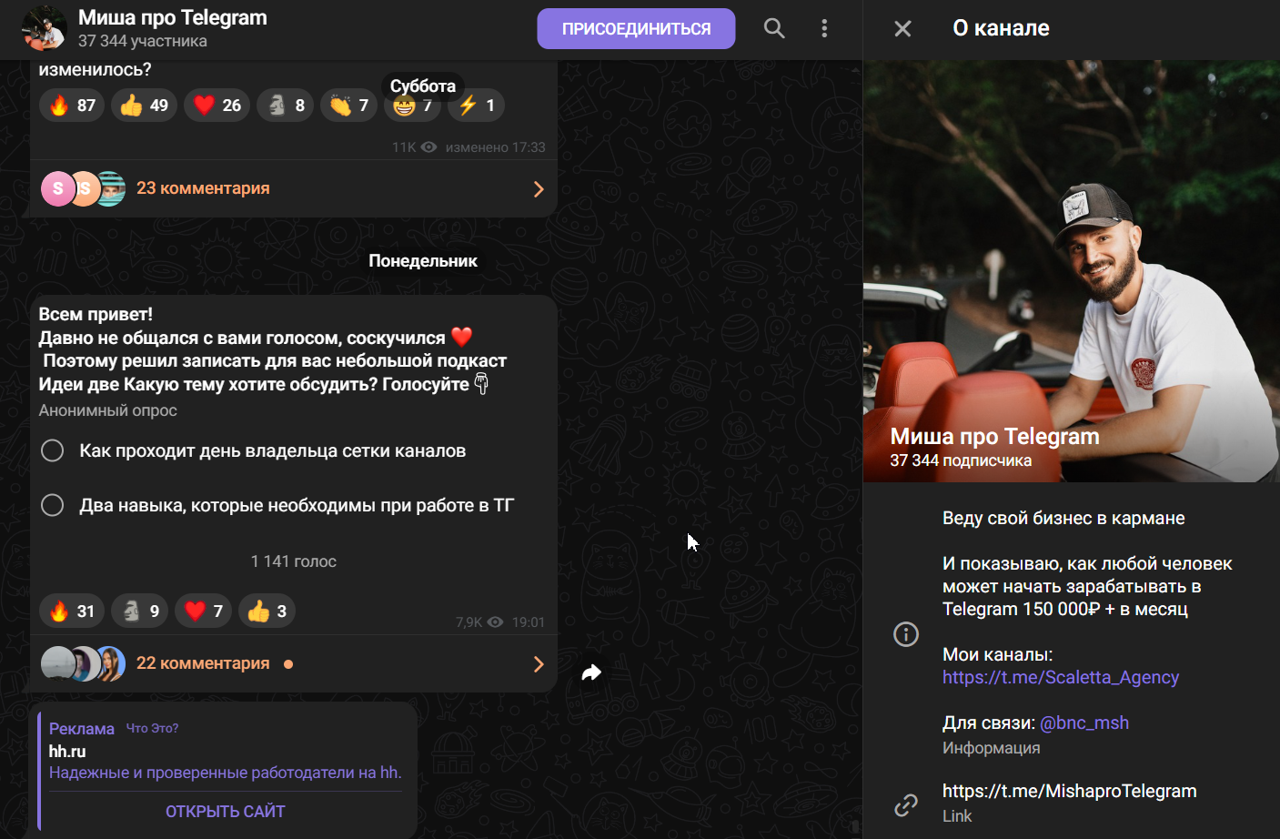Click the hh.ru ad title
The image size is (1280, 839).
[x=67, y=752]
